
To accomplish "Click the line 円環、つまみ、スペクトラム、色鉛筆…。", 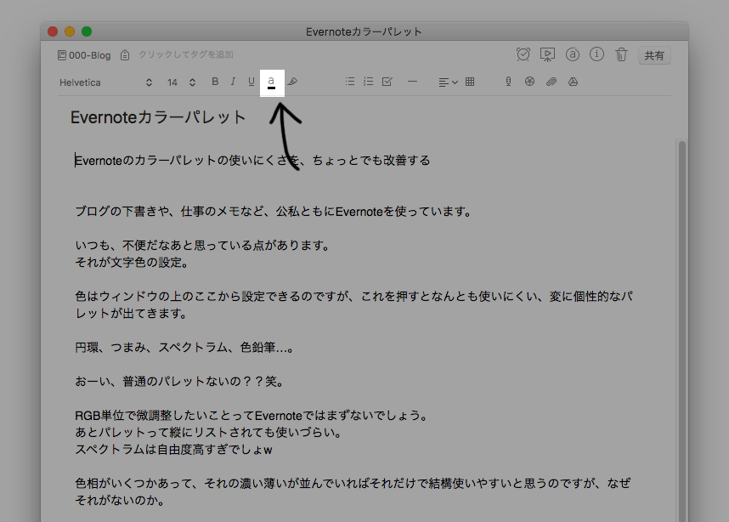I will point(184,348).
